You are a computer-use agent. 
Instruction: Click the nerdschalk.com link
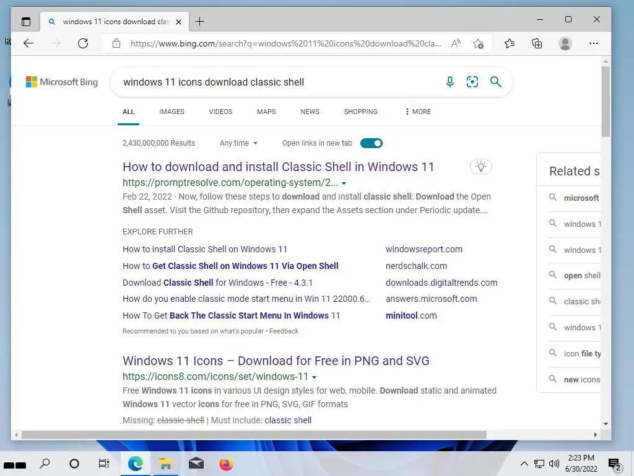click(x=416, y=266)
